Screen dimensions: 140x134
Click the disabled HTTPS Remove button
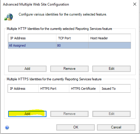coord(69,114)
